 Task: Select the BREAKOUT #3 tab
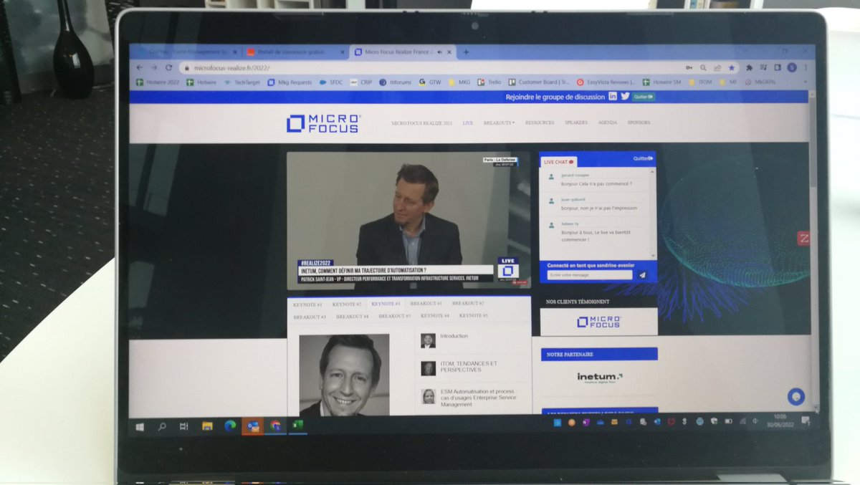coord(310,317)
